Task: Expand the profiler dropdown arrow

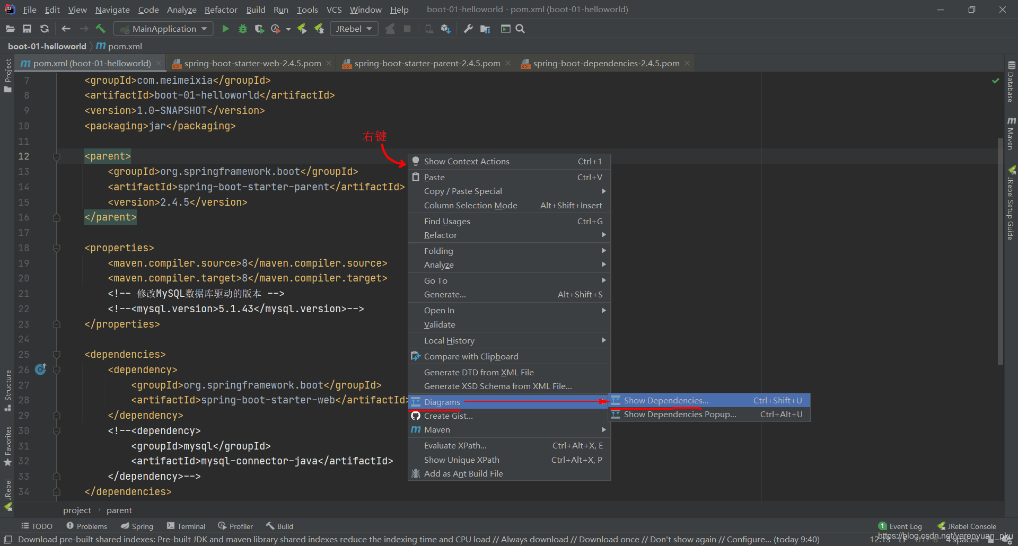Action: (x=288, y=29)
